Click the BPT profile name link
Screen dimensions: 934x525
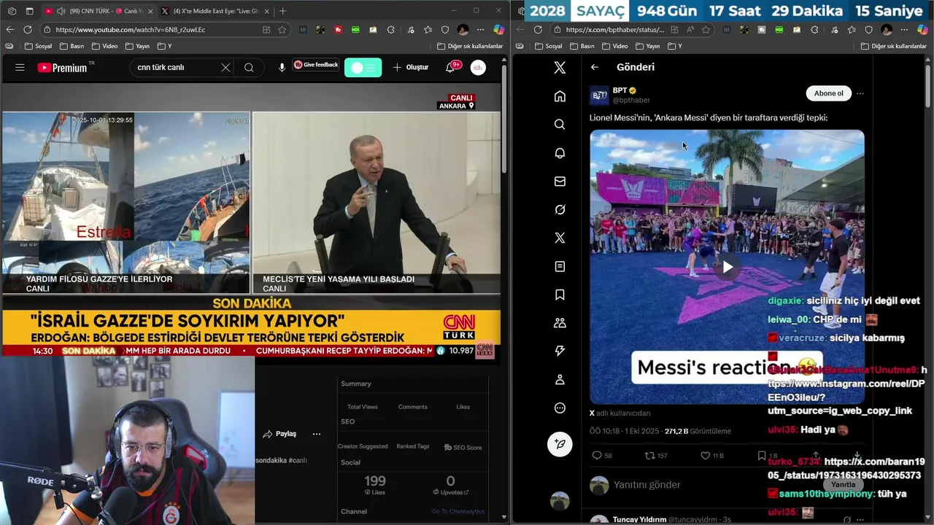pos(620,90)
